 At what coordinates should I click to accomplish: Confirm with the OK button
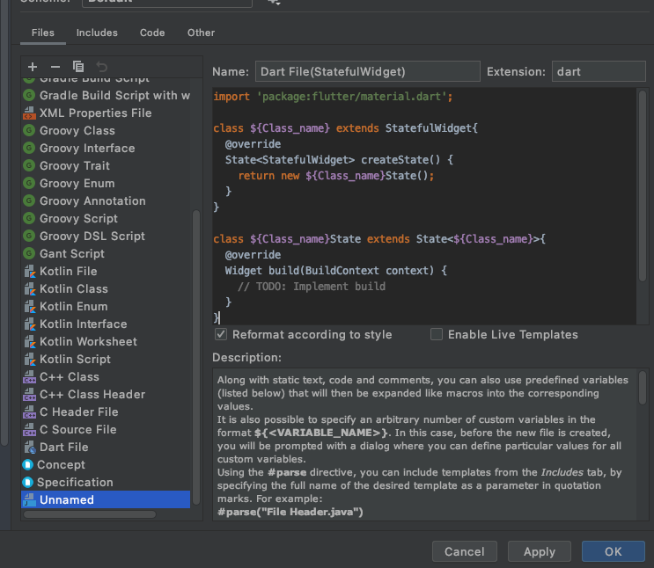coord(614,551)
